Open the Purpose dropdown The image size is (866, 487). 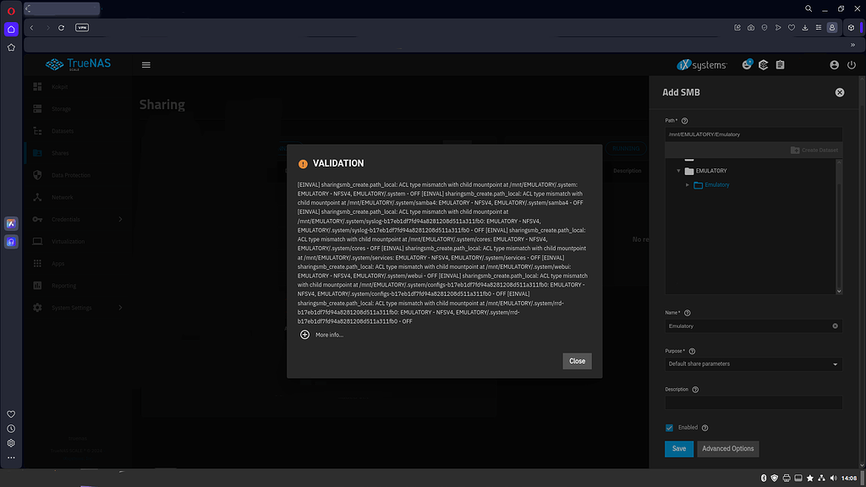click(753, 364)
